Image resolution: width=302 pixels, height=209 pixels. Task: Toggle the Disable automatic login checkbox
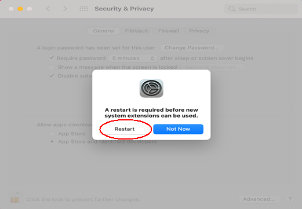[52, 76]
